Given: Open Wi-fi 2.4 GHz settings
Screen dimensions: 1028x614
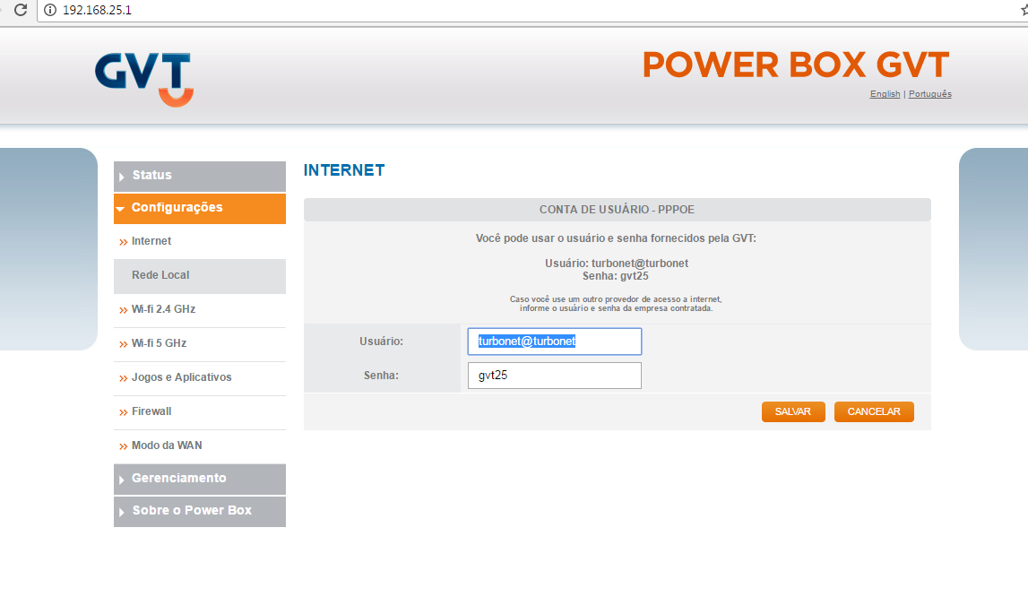Looking at the screenshot, I should click(199, 309).
